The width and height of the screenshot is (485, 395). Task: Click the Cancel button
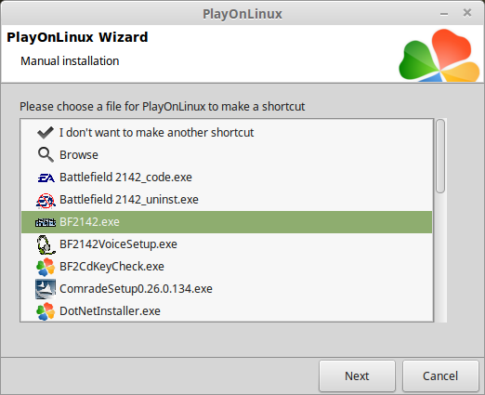[440, 375]
